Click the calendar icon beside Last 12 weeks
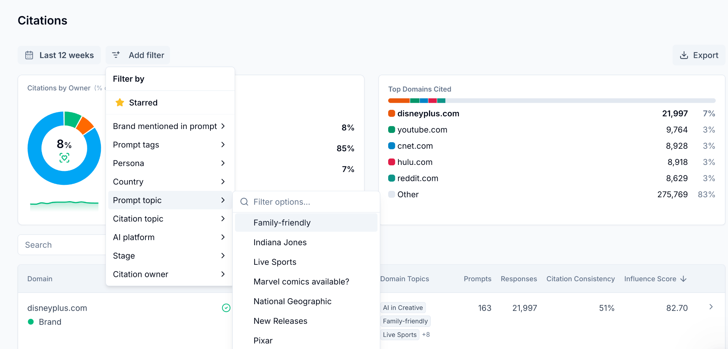Screen dimensions: 728x349 click(29, 55)
